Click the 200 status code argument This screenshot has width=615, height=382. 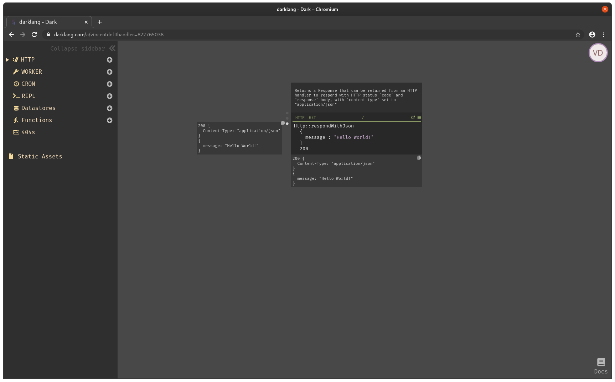304,149
